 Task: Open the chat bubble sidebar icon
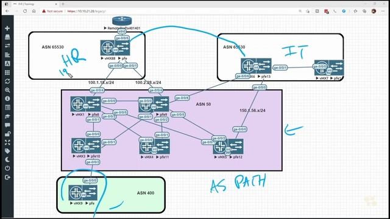coord(7,125)
